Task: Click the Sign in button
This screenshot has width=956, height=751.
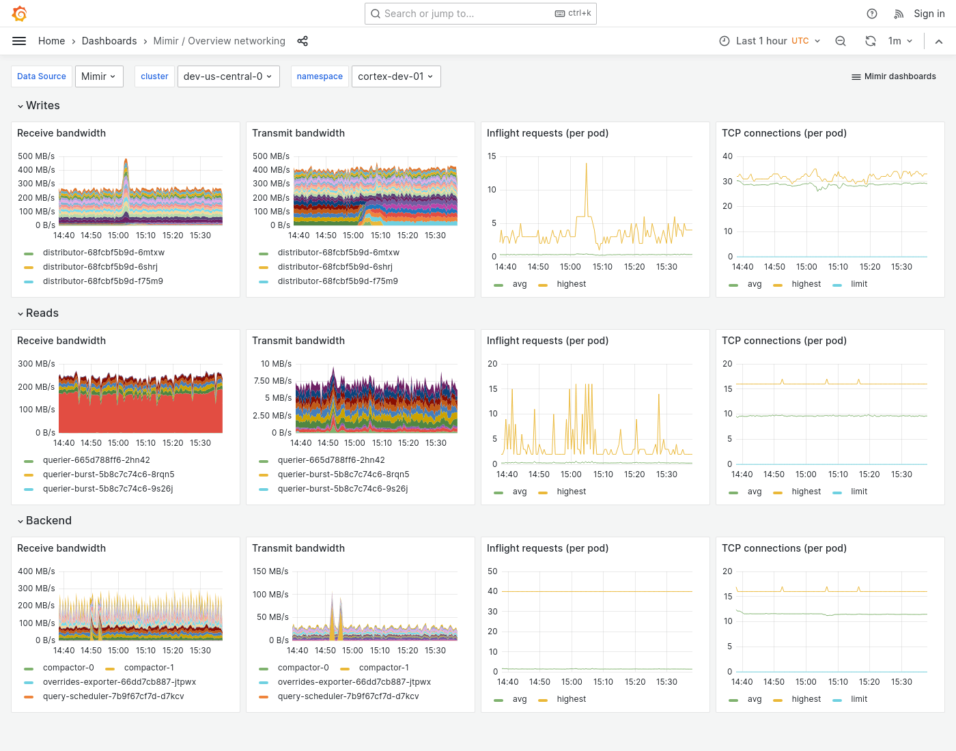Action: coord(929,14)
